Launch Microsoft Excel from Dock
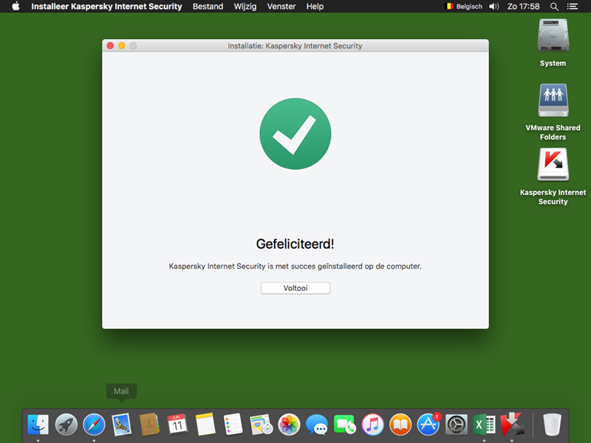Viewport: 591px width, 443px height. [x=484, y=425]
